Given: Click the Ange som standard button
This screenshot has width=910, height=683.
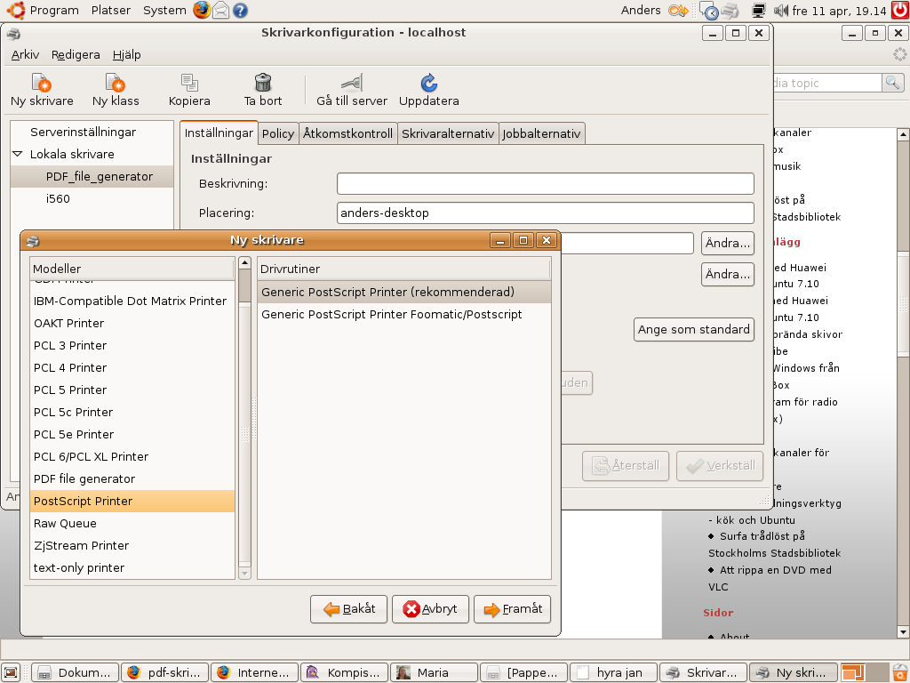Looking at the screenshot, I should click(x=693, y=329).
